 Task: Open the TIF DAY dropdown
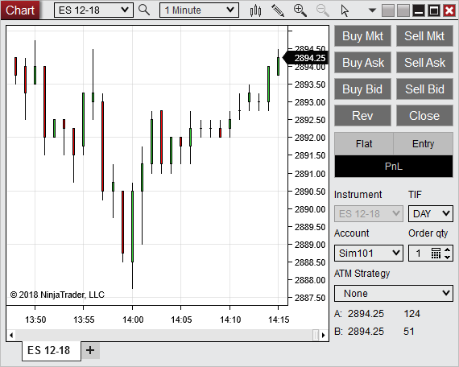click(431, 213)
